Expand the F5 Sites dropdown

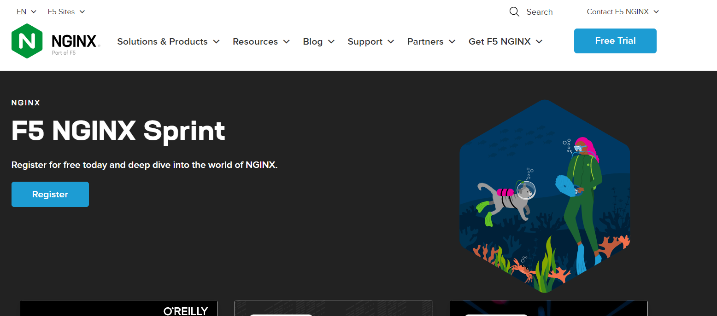click(x=66, y=11)
